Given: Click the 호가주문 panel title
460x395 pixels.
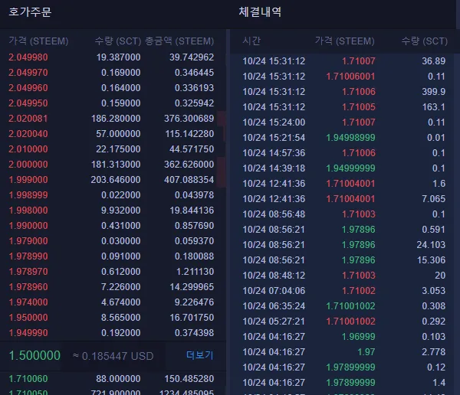Looking at the screenshot, I should click(30, 12).
